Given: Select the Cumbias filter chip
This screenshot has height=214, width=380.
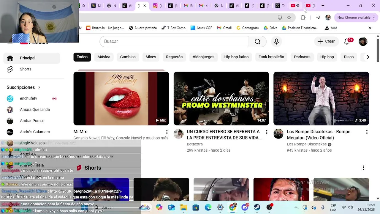Looking at the screenshot, I should point(128,57).
